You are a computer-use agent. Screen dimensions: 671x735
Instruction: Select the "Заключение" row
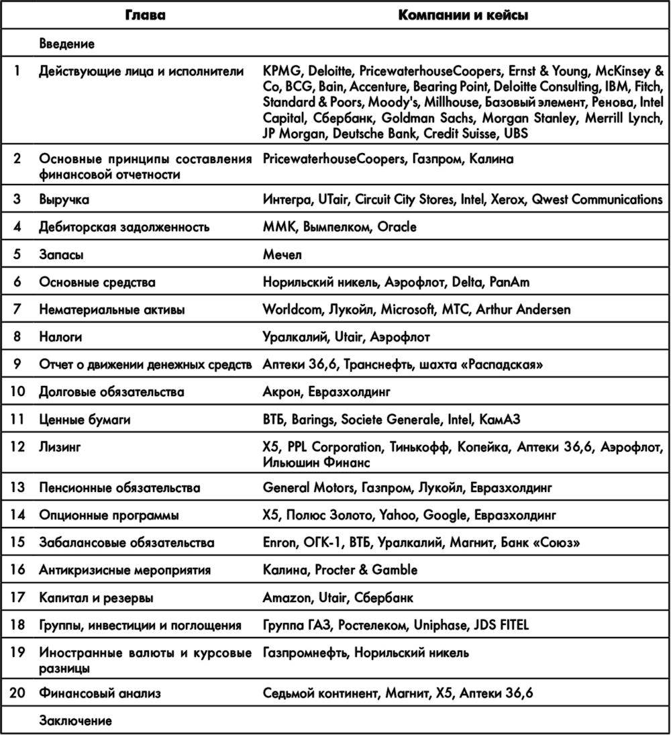click(75, 721)
